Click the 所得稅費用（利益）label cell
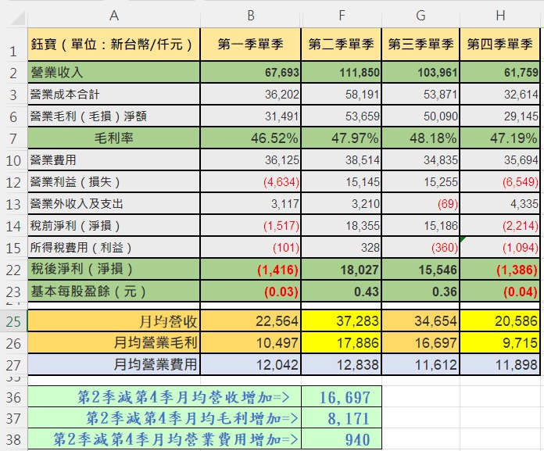This screenshot has width=544, height=451. click(114, 247)
